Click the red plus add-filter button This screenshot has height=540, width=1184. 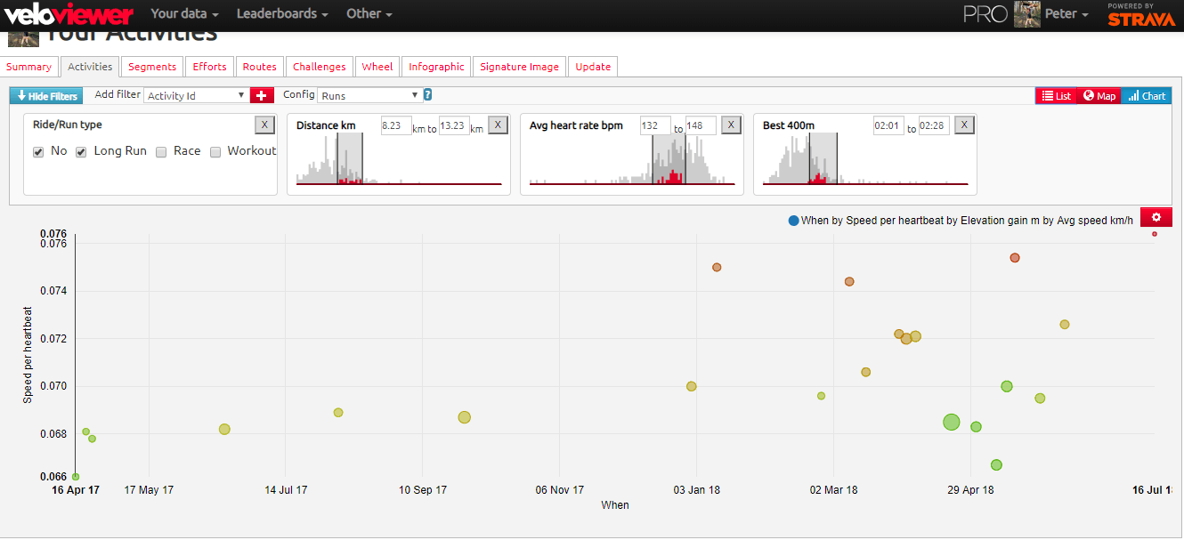[x=262, y=95]
